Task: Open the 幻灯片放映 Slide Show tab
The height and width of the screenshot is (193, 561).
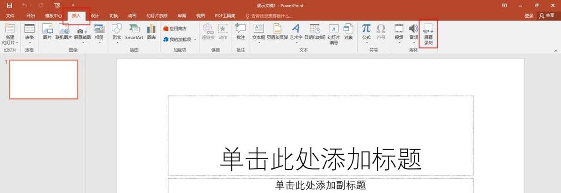Action: pyautogui.click(x=157, y=16)
